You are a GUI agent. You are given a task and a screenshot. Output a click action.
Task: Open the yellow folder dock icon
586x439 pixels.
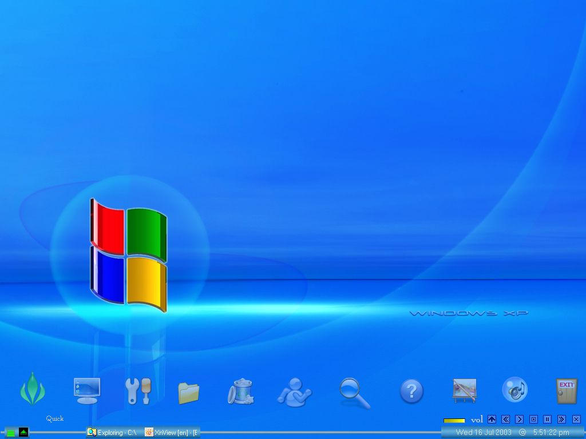(189, 391)
